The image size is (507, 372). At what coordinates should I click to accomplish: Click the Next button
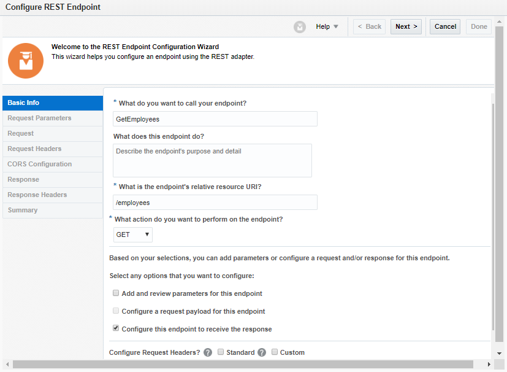[406, 27]
